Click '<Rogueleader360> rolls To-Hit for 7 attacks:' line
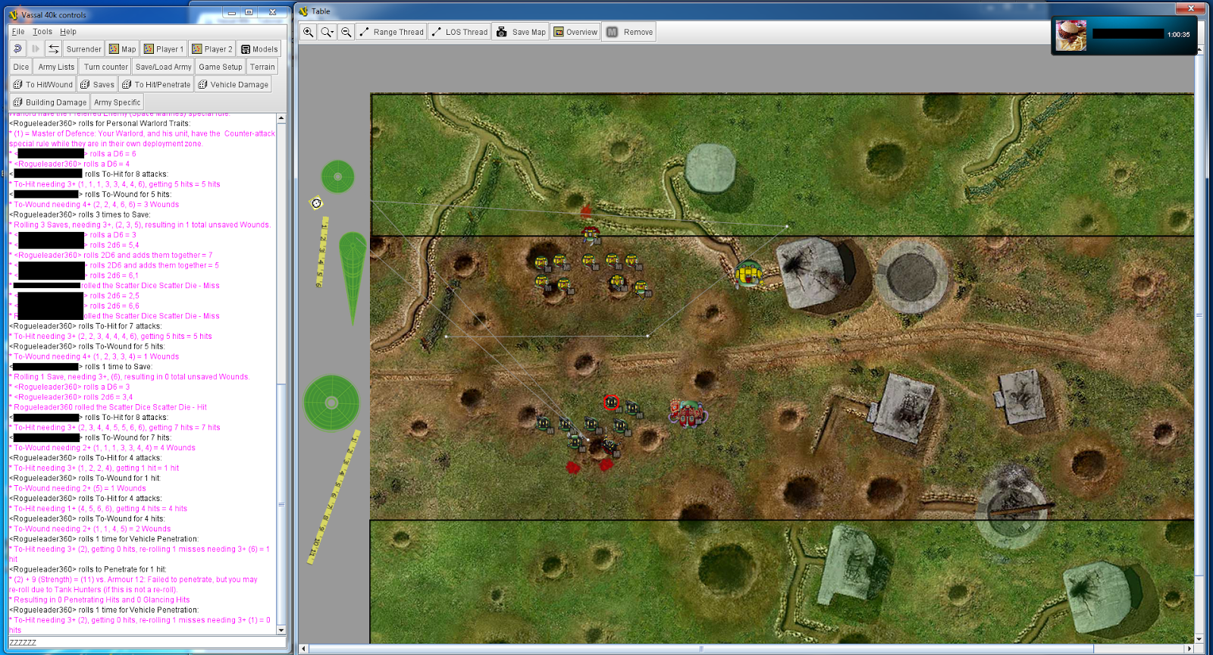 click(85, 326)
